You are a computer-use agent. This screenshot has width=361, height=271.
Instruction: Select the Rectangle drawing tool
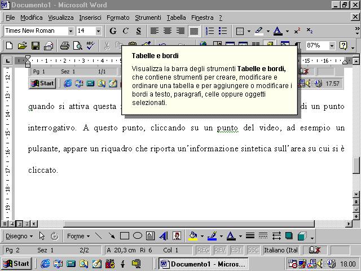click(x=125, y=236)
